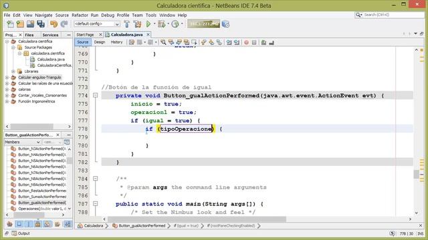Click the Profile Project clock icon
428x240 pixels.
[175, 24]
